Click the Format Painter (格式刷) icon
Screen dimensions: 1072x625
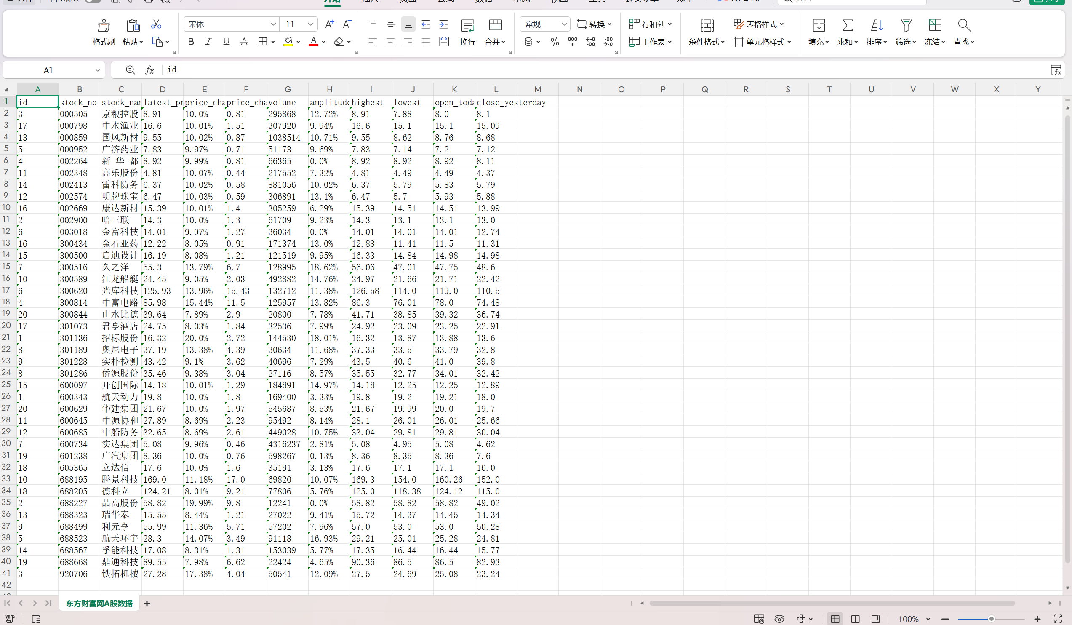click(104, 26)
